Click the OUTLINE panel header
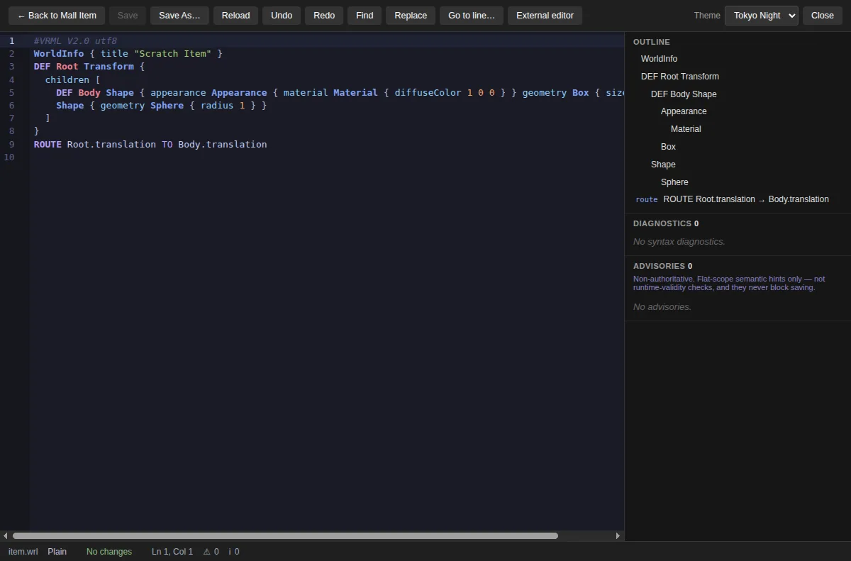 coord(651,42)
